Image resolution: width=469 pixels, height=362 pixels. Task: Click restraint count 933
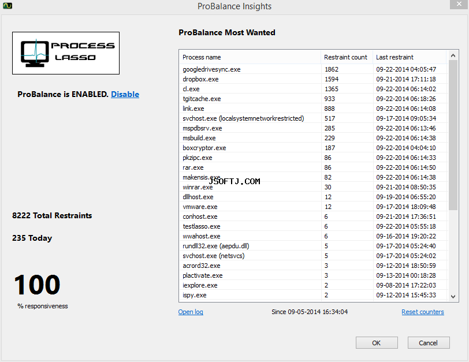330,99
